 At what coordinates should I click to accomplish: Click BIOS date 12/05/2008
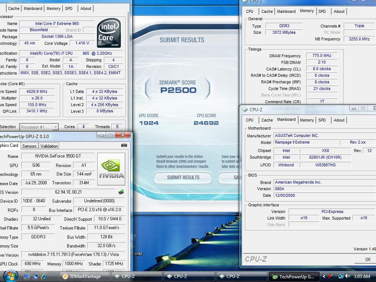coord(325,195)
